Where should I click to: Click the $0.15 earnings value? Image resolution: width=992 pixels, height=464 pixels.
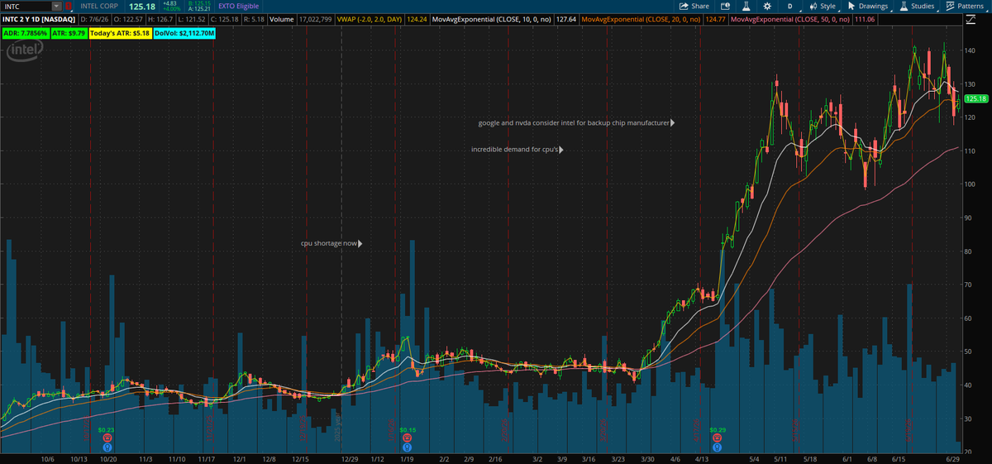pos(408,430)
